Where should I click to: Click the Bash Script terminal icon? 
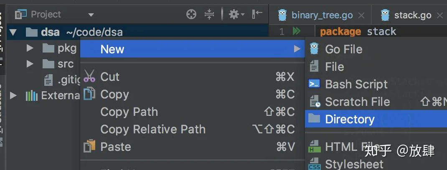tap(314, 84)
